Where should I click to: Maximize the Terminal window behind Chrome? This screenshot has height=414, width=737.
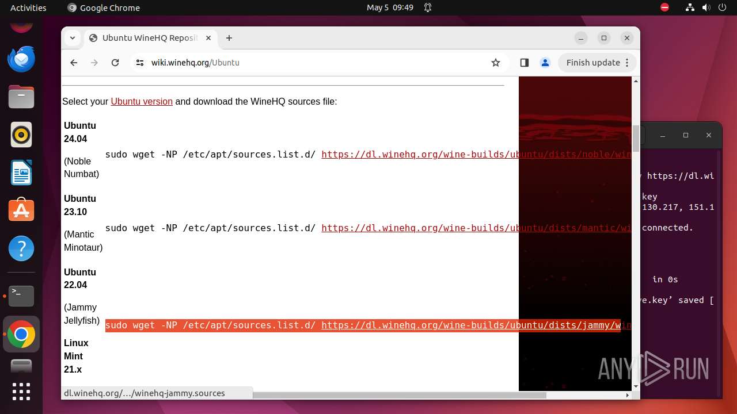pyautogui.click(x=686, y=135)
